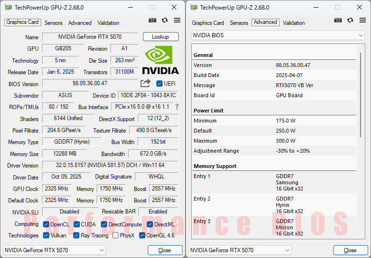Open GPU selector dropdown in left window

tap(55, 250)
